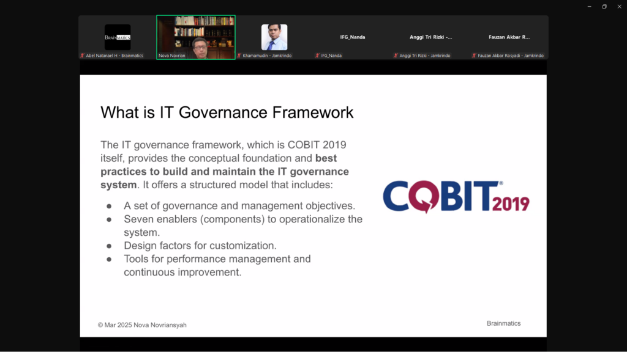Click the 'Nova Novrian' name label
The width and height of the screenshot is (627, 352).
point(172,56)
